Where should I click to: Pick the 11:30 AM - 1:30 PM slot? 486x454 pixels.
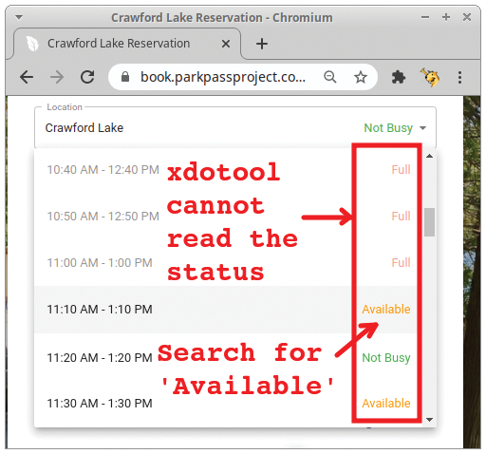point(225,404)
